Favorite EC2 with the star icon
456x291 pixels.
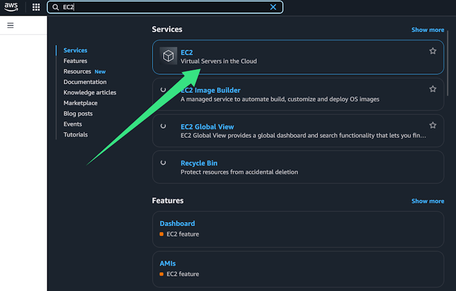433,51
